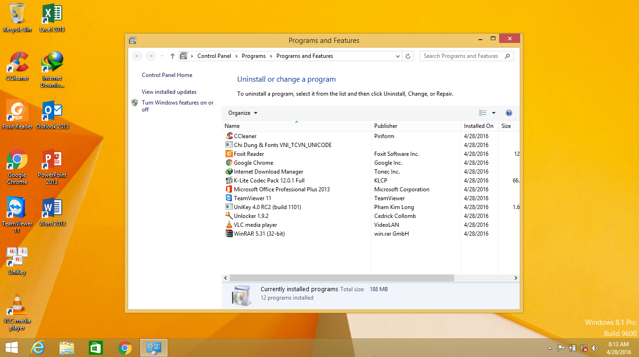Open the Organize dropdown menu
This screenshot has height=357, width=639.
click(243, 113)
